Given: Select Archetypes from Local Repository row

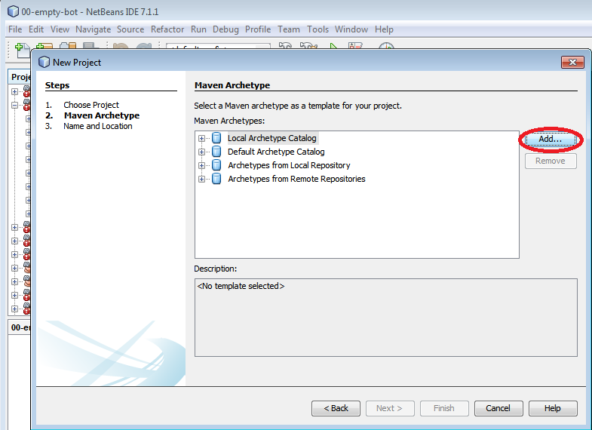Looking at the screenshot, I should [289, 165].
